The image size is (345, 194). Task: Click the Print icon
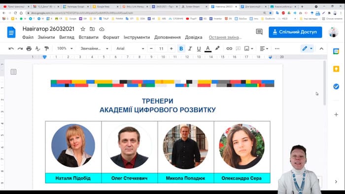point(29,49)
